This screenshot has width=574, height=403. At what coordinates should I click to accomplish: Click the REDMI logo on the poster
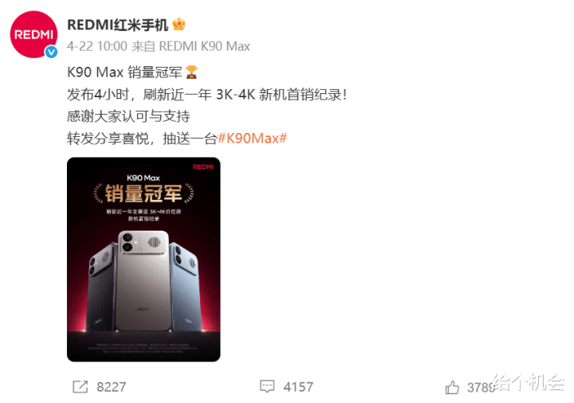[x=203, y=166]
